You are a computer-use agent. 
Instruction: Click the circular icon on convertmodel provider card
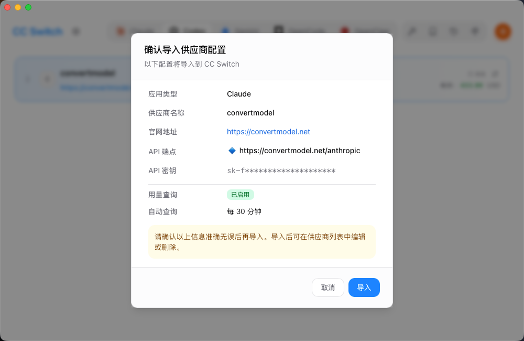[x=47, y=79]
